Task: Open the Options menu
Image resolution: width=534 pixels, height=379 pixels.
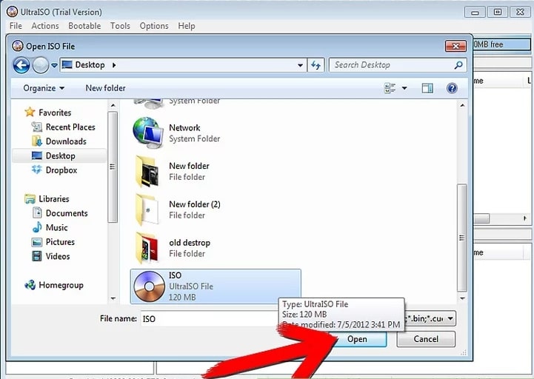Action: (154, 26)
